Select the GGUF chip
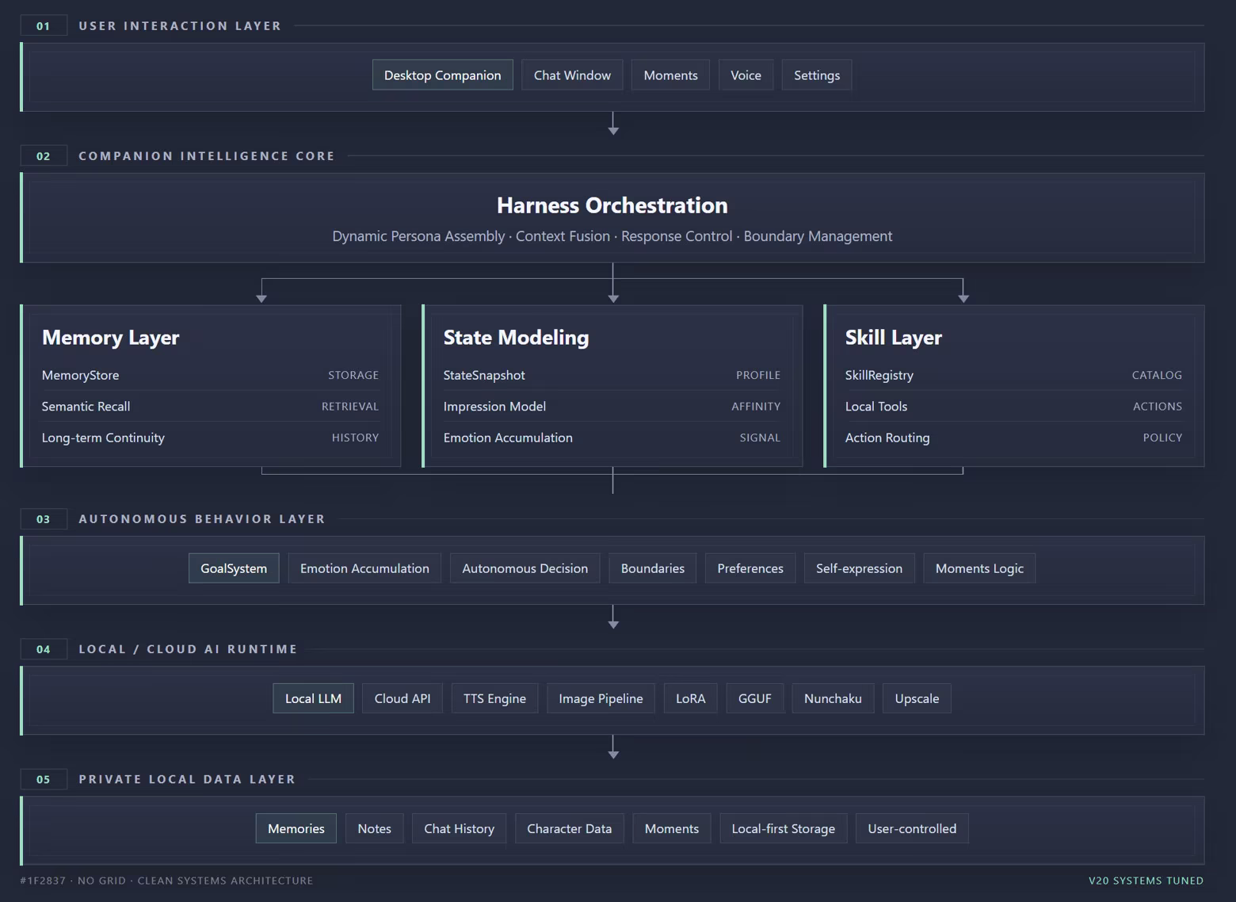 (x=754, y=698)
